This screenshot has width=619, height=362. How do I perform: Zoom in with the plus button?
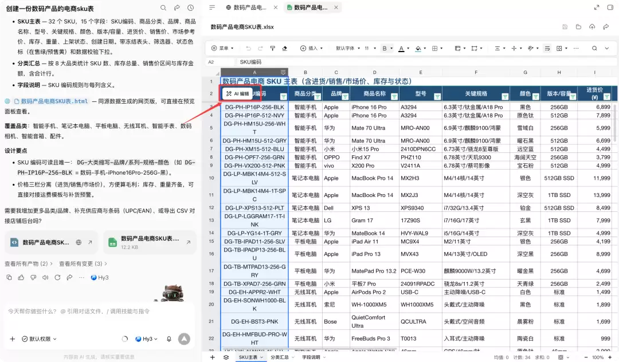pyautogui.click(x=610, y=357)
